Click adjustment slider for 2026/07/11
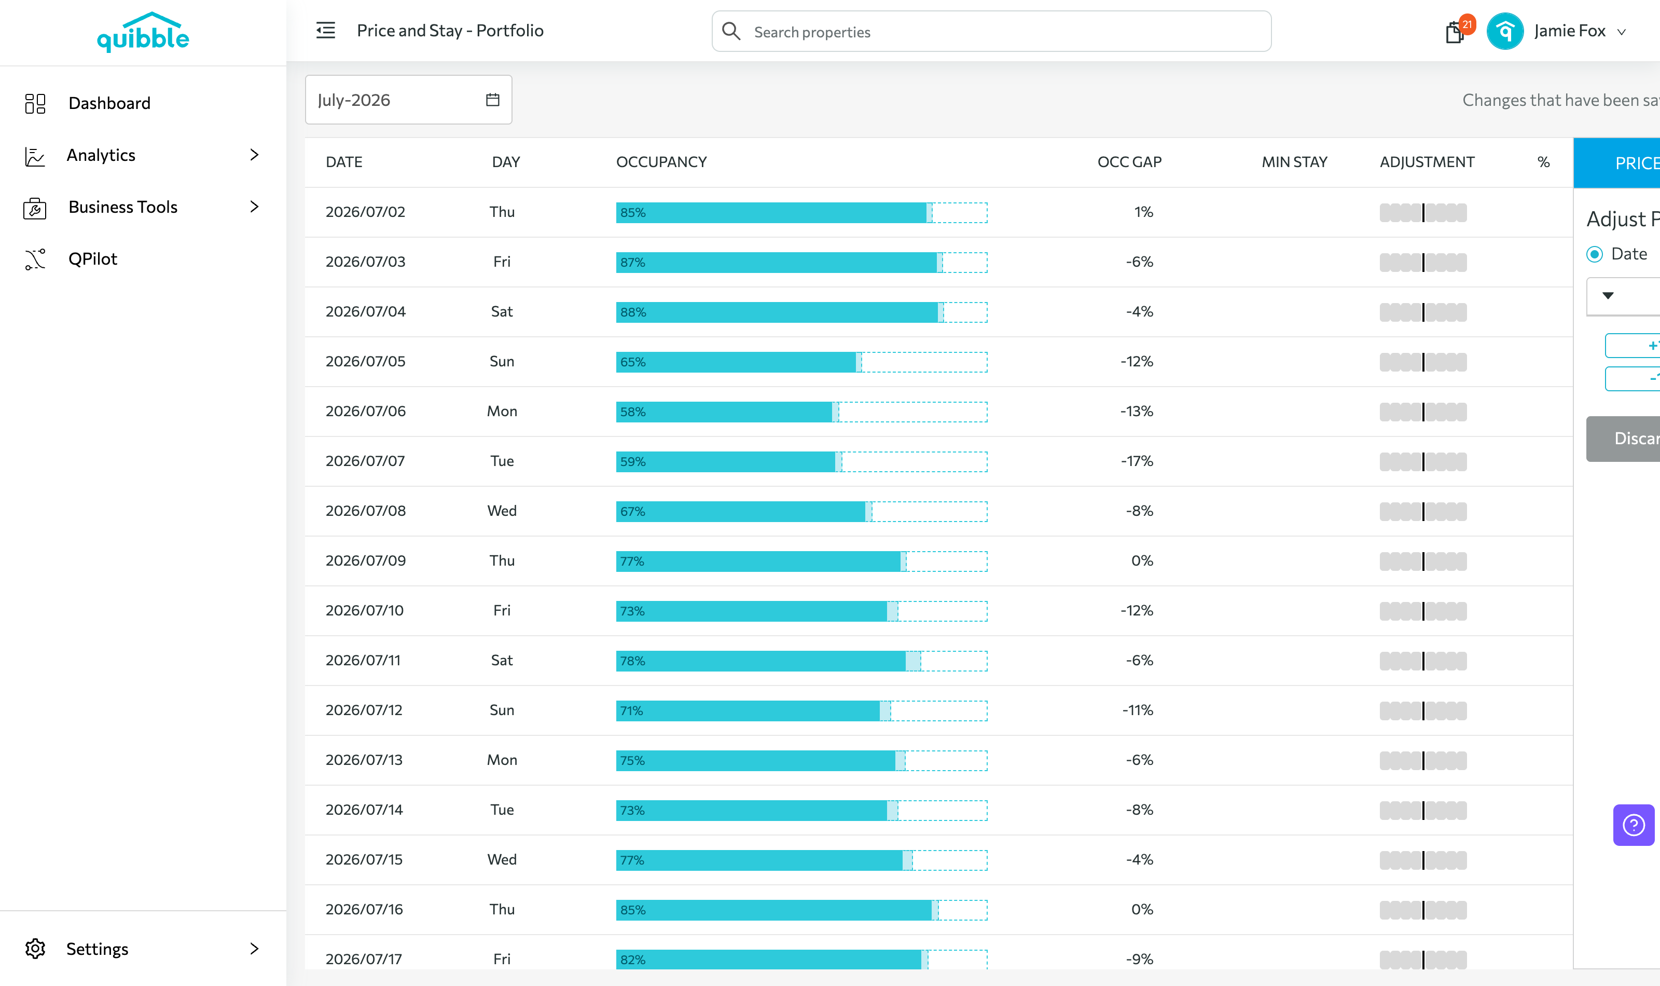 (x=1423, y=661)
